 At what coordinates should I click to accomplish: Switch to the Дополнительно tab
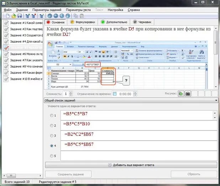click(114, 22)
